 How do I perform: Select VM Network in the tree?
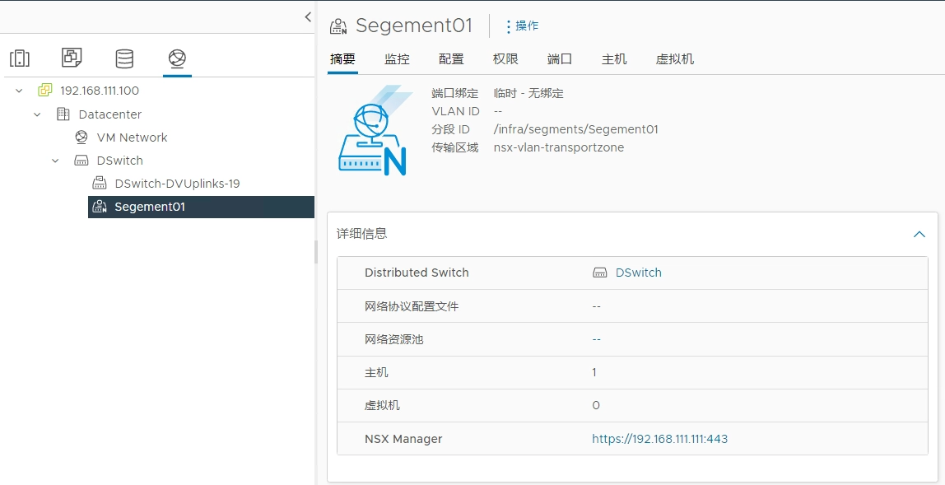tap(132, 138)
